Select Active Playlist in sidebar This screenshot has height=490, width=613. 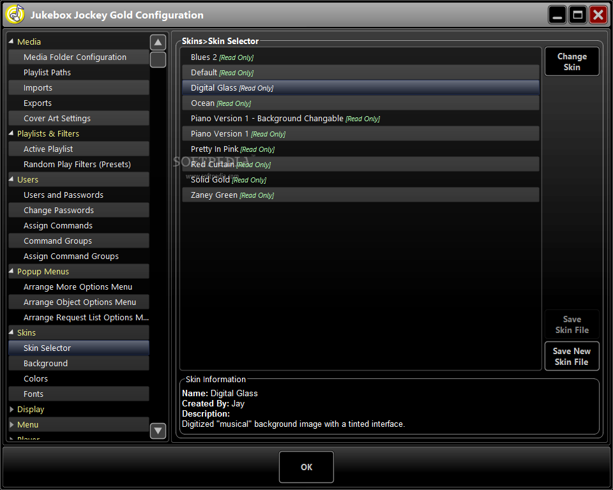79,149
